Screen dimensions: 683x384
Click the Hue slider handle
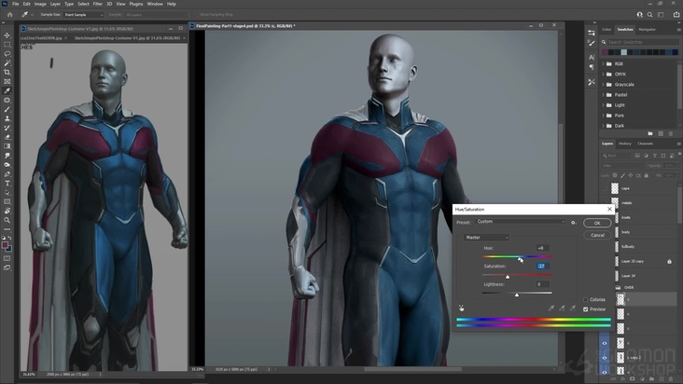(x=519, y=259)
